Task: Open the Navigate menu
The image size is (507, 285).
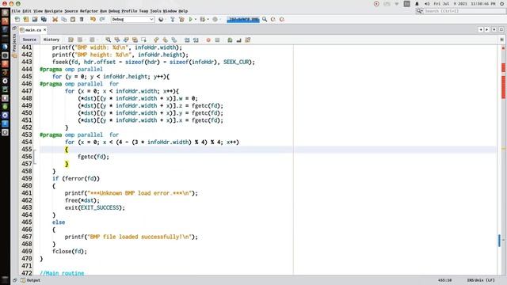Action: pos(53,11)
